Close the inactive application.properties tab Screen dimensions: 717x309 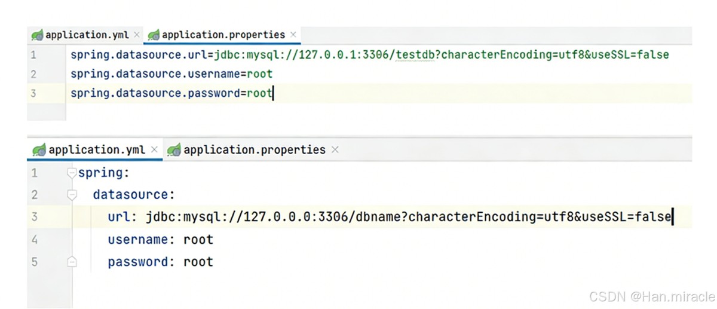pyautogui.click(x=335, y=149)
